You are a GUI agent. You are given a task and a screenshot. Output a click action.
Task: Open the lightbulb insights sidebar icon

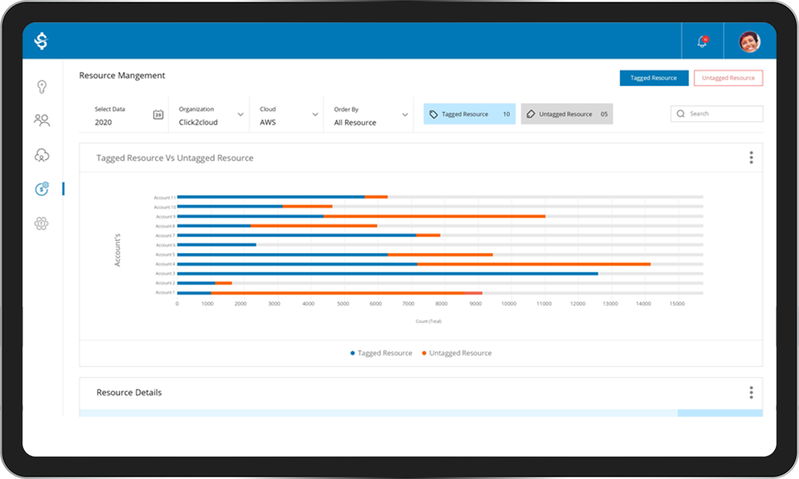[x=42, y=86]
